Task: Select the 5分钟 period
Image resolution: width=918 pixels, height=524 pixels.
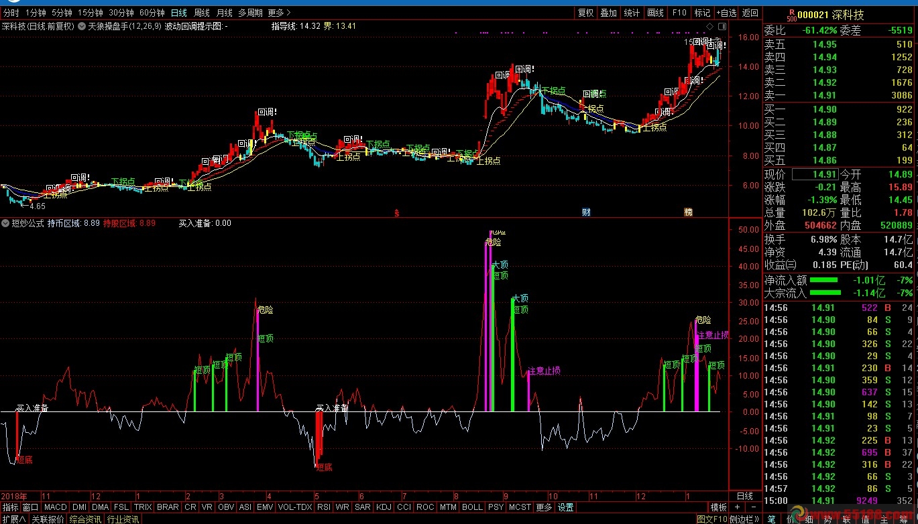Action: [x=62, y=13]
